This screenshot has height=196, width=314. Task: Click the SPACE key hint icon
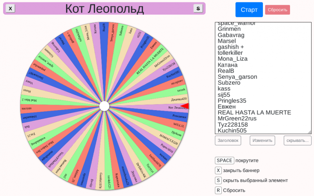coord(225,160)
